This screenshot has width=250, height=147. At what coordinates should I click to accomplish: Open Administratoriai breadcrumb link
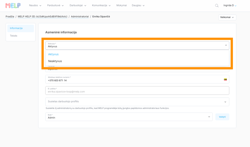(x=80, y=16)
